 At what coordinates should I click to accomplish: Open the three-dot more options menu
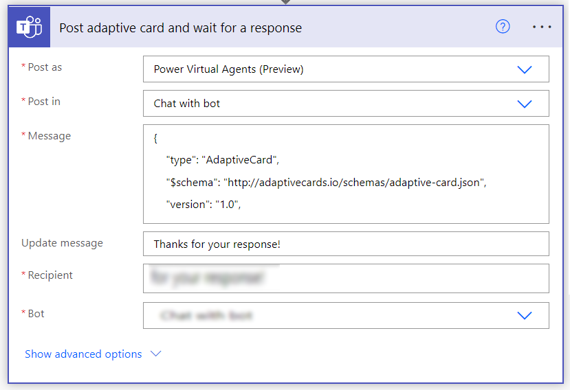click(542, 27)
